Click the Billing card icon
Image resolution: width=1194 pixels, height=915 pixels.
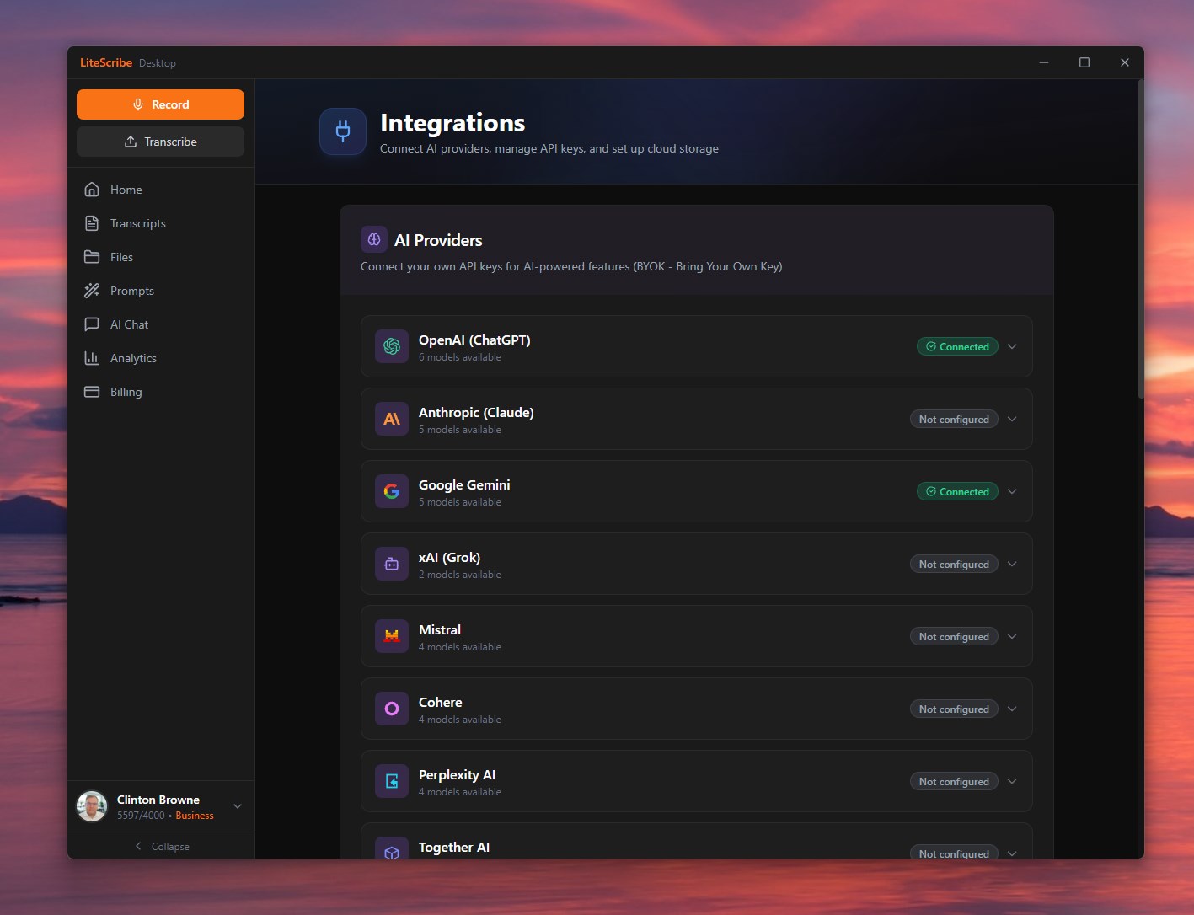pyautogui.click(x=92, y=392)
